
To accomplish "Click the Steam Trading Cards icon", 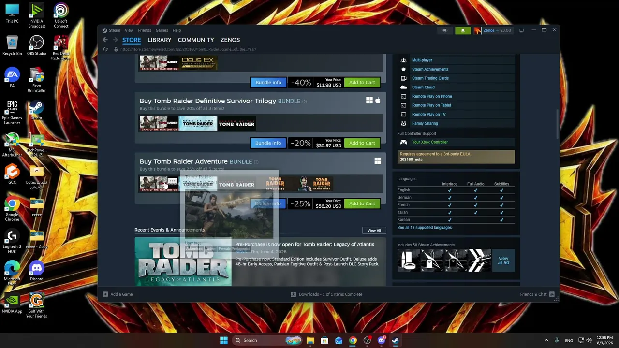I will [403, 78].
